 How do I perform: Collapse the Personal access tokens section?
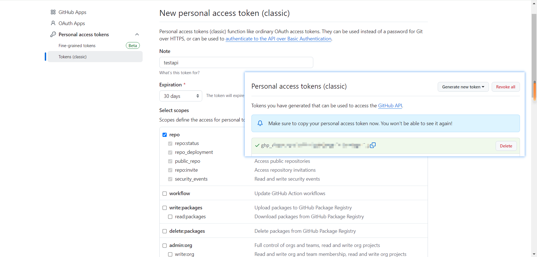pyautogui.click(x=137, y=34)
